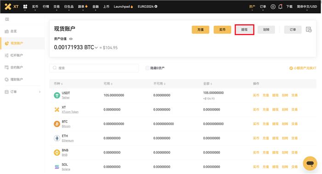Check the 隐藏0资产 checkbox
322x174 pixels.
(147, 68)
